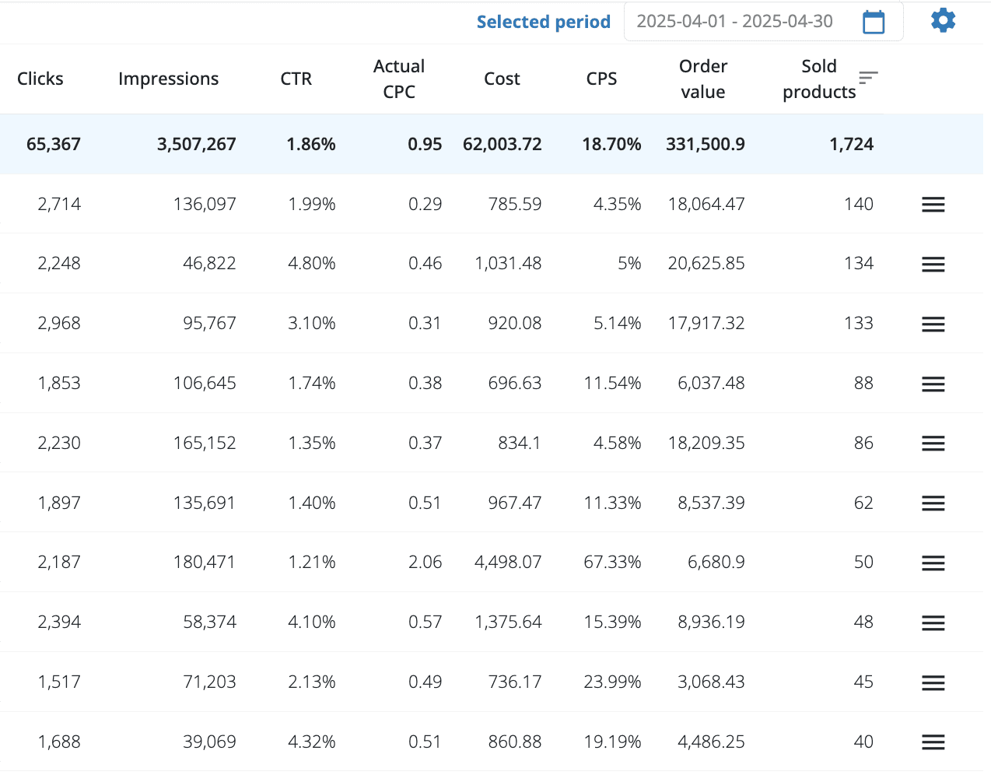The image size is (991, 775).
Task: Open row menu for 62 sold products
Action: [933, 503]
